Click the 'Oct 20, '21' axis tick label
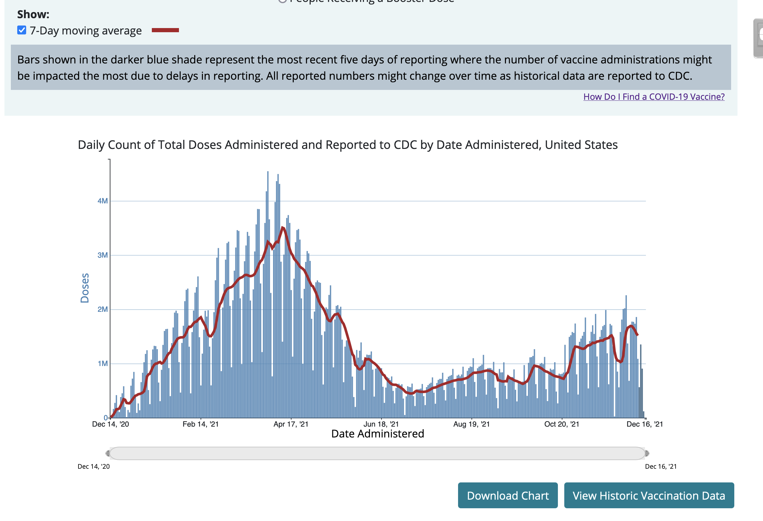The image size is (763, 521). 561,424
